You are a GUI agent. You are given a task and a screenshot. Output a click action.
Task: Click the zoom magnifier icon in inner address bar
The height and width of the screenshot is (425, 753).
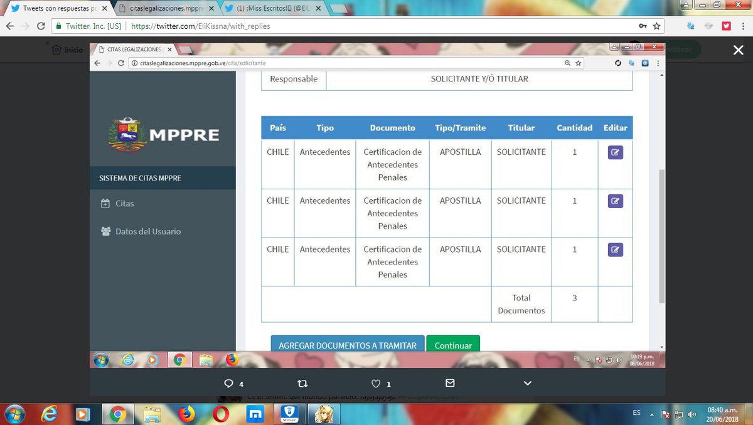(x=567, y=63)
